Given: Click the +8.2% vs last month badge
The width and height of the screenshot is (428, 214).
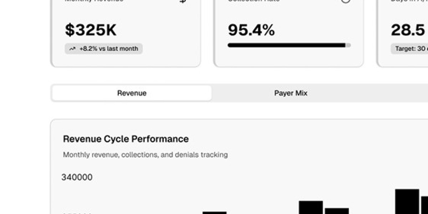Looking at the screenshot, I should click(103, 49).
